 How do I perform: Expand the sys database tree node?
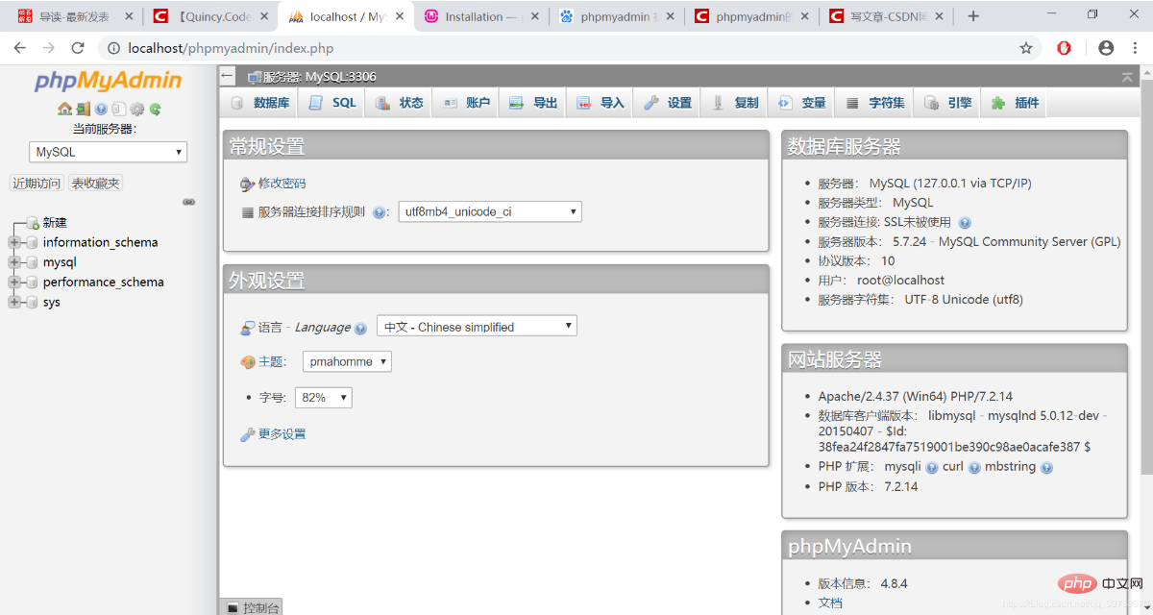pyautogui.click(x=14, y=303)
